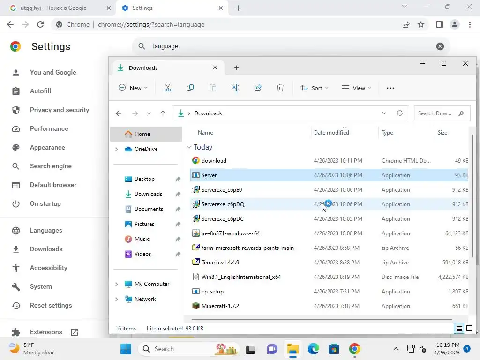This screenshot has height=360, width=480.
Task: Collapse the Today group
Action: click(x=189, y=147)
